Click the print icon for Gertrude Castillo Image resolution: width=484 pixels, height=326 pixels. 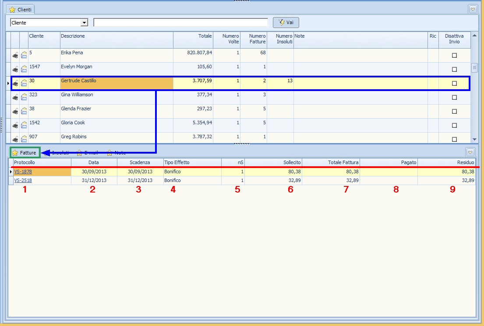pyautogui.click(x=15, y=84)
